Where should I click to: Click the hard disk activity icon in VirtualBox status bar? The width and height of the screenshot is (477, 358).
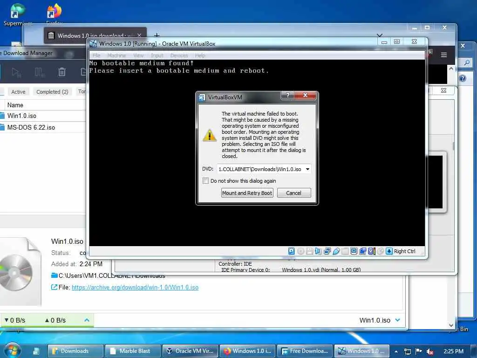[292, 251]
